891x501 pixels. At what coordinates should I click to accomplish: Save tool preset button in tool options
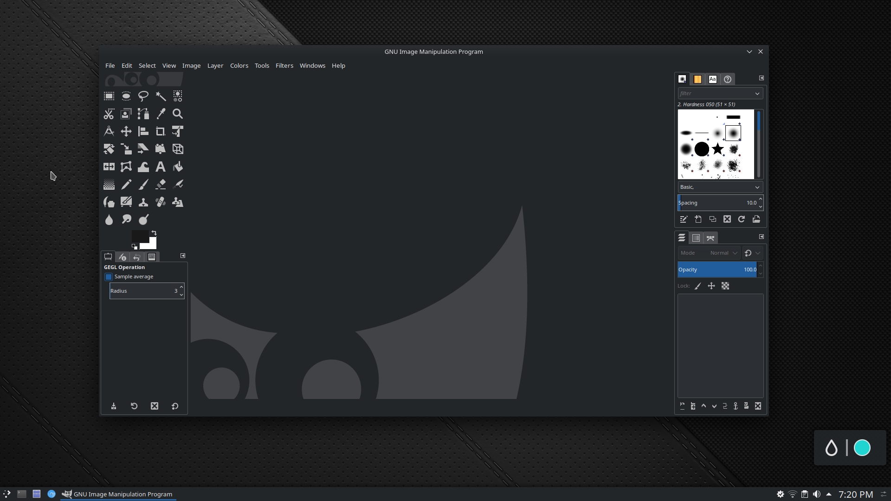click(114, 406)
